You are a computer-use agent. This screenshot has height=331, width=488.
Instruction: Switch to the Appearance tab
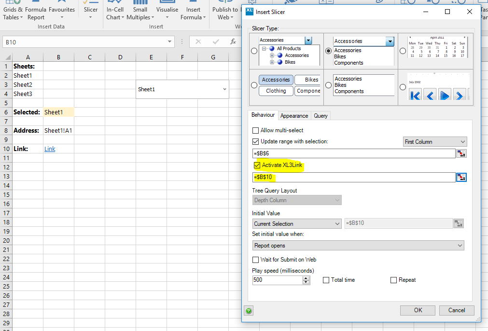[294, 116]
